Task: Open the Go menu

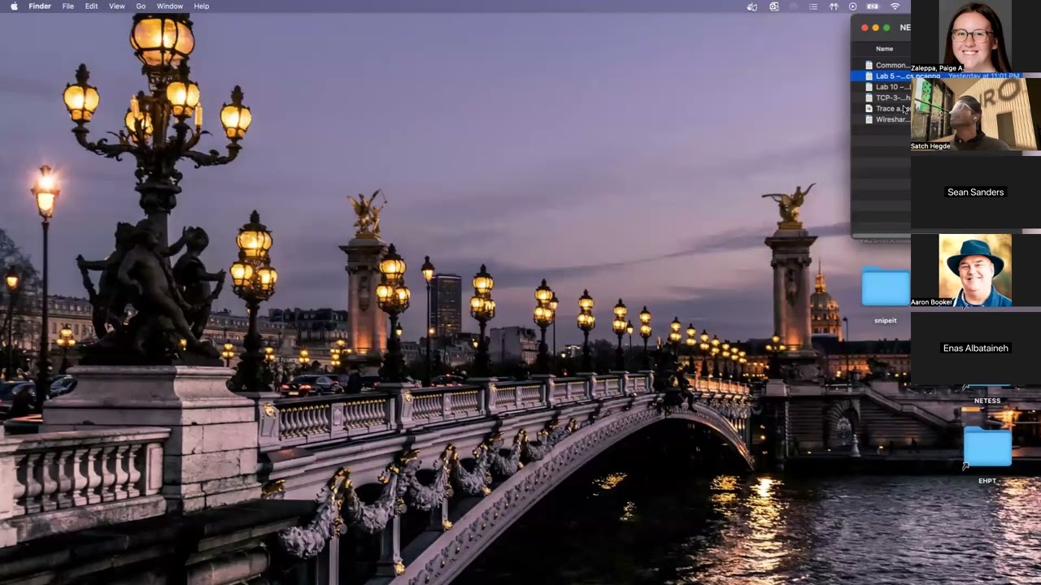Action: point(141,6)
